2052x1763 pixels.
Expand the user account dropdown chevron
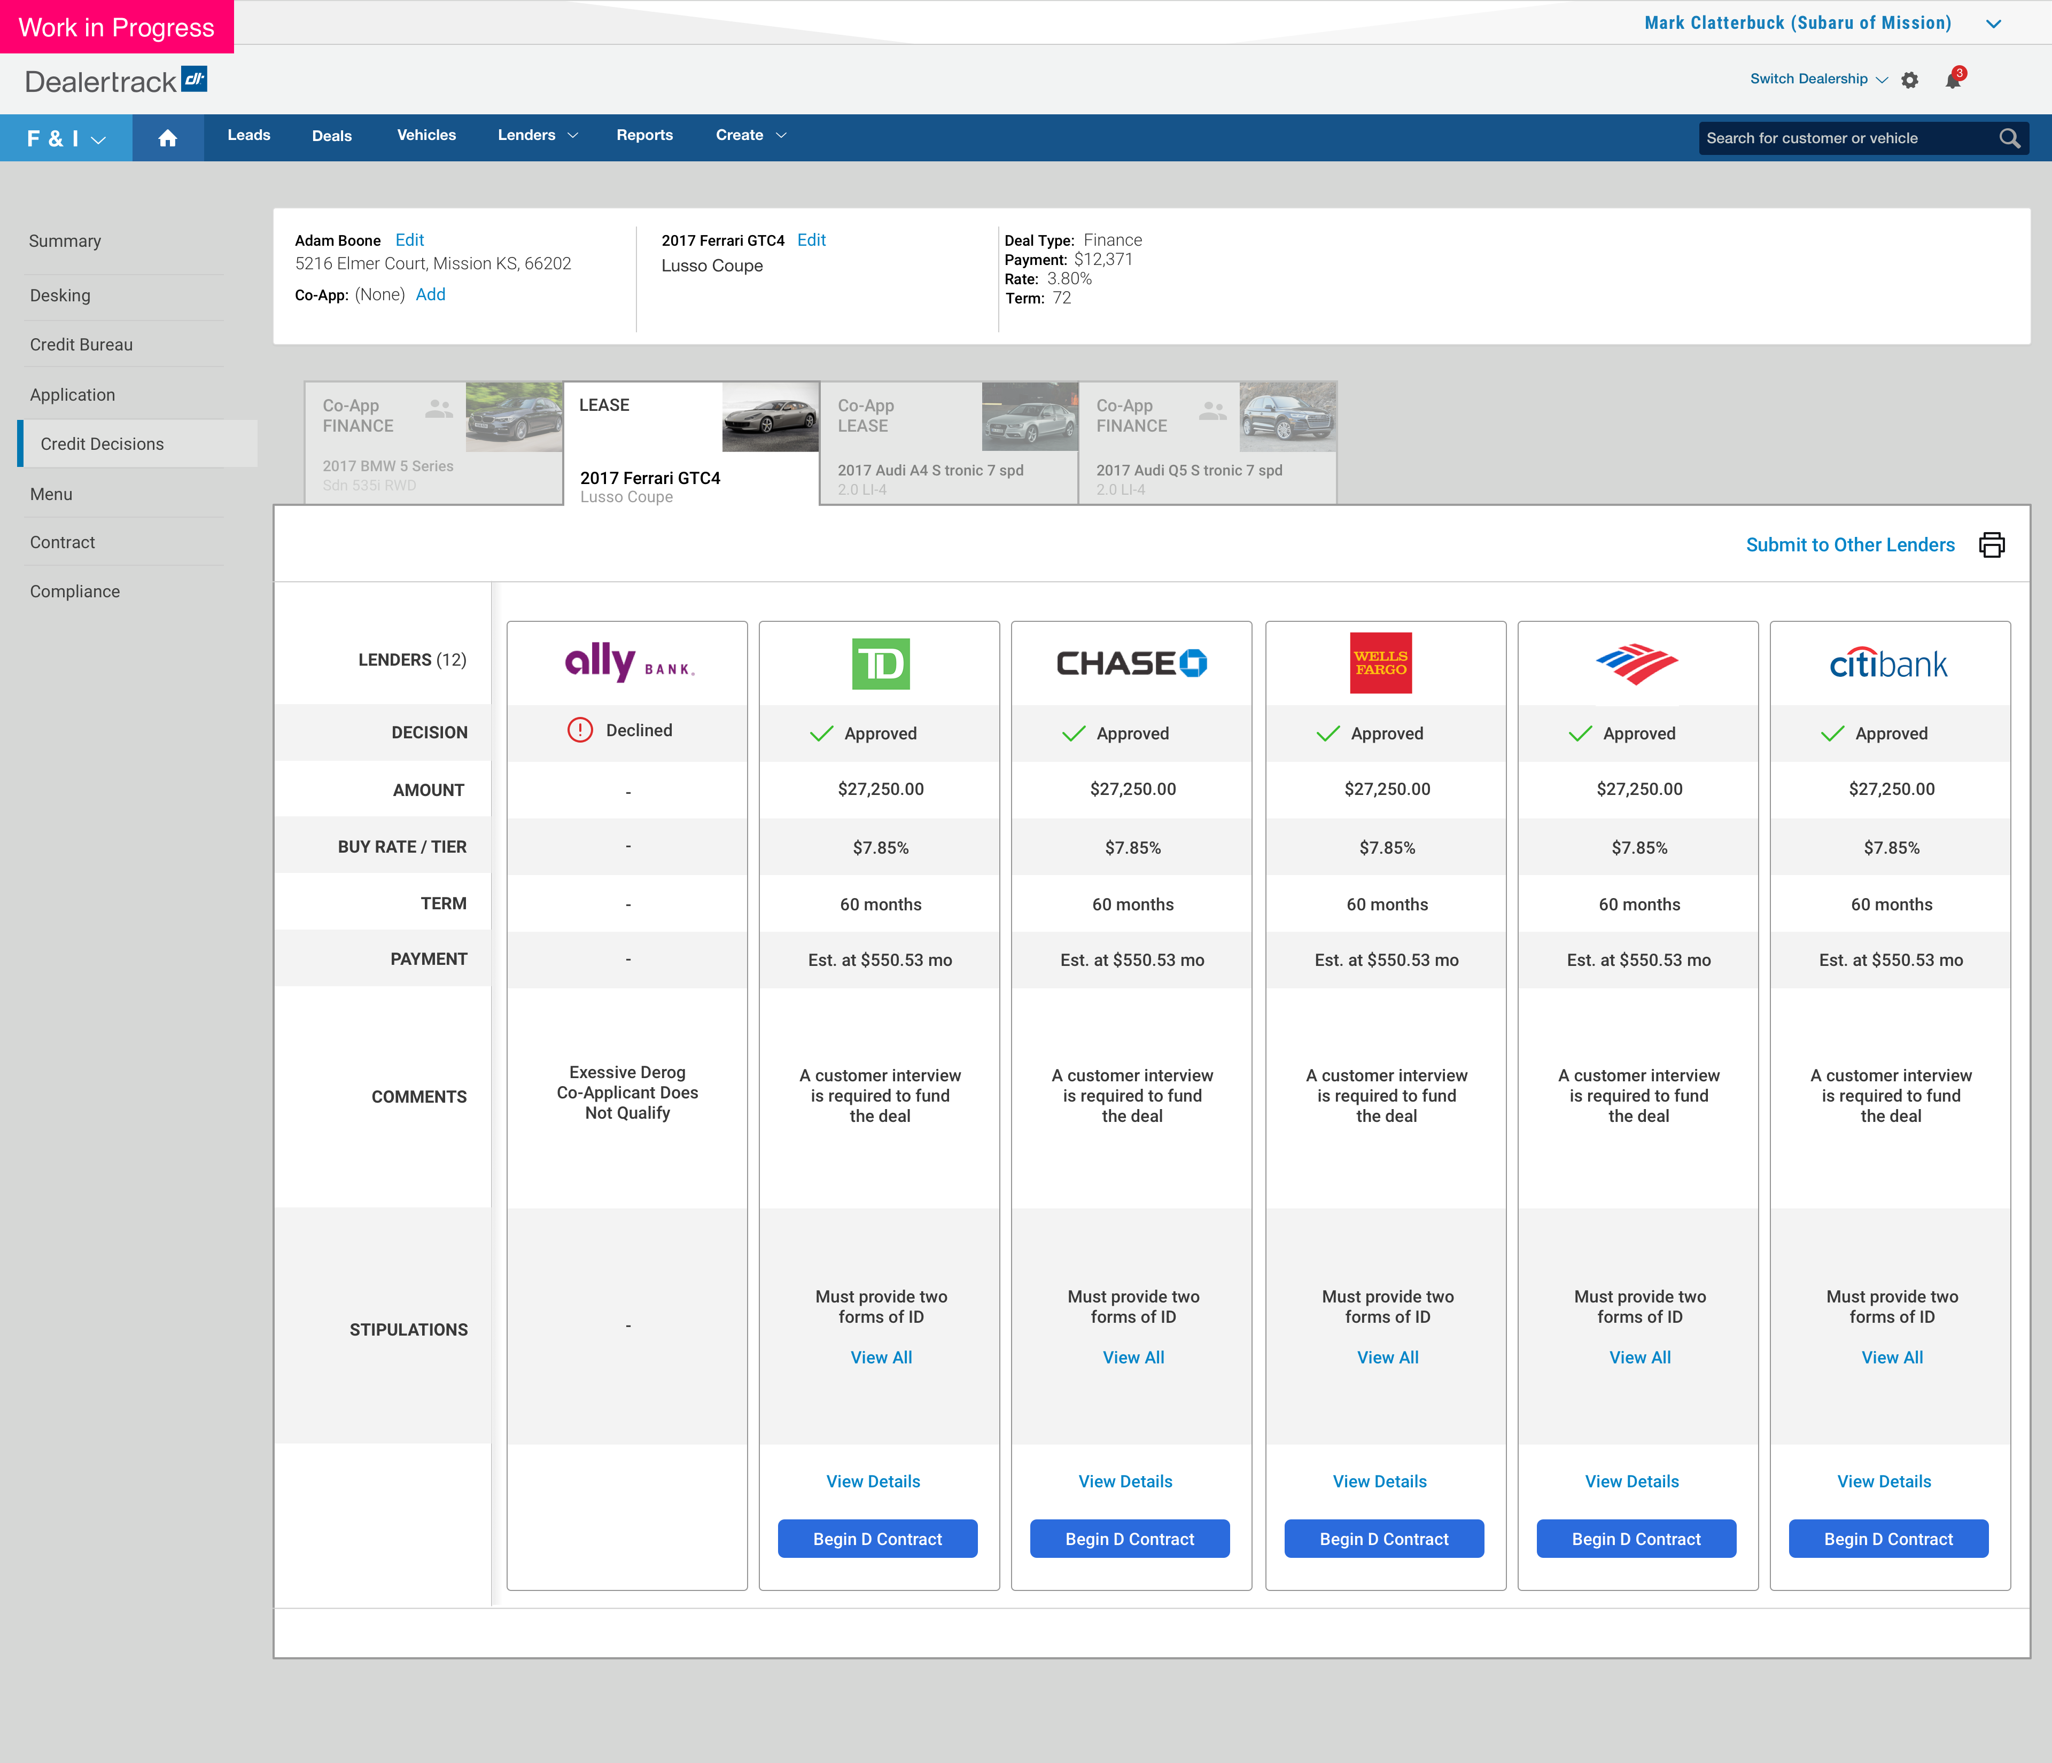(1994, 24)
